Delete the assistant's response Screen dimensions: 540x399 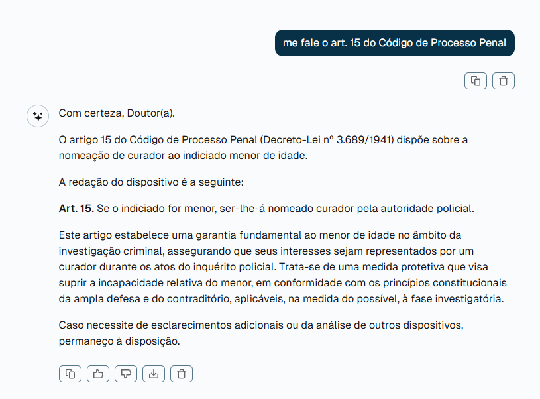182,374
